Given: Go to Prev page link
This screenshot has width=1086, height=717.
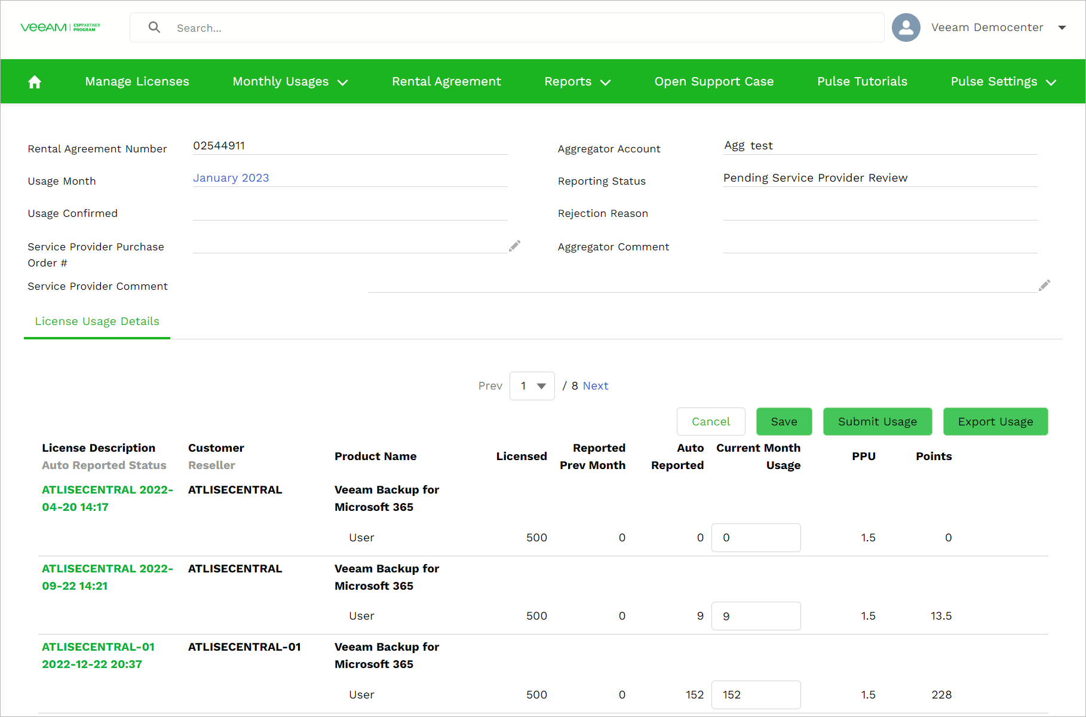Looking at the screenshot, I should pos(490,386).
